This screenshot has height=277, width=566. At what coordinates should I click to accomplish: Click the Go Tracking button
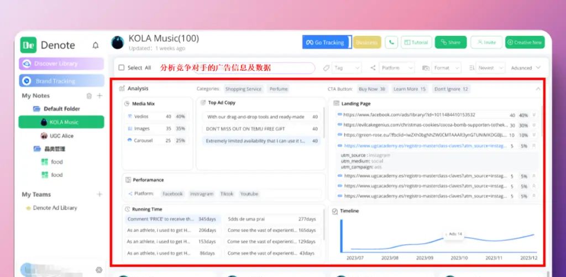327,42
